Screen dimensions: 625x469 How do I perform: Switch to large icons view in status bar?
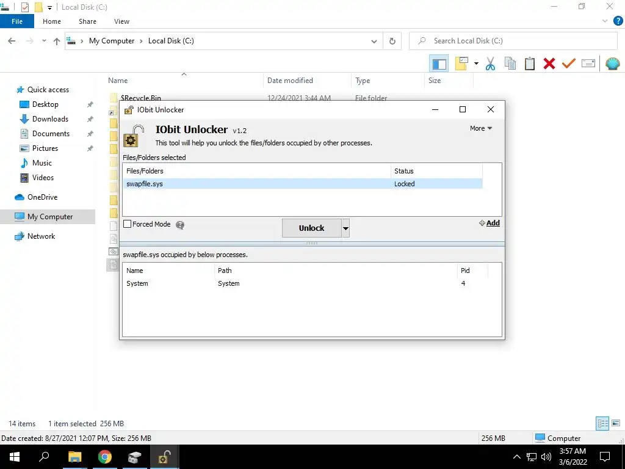[616, 424]
